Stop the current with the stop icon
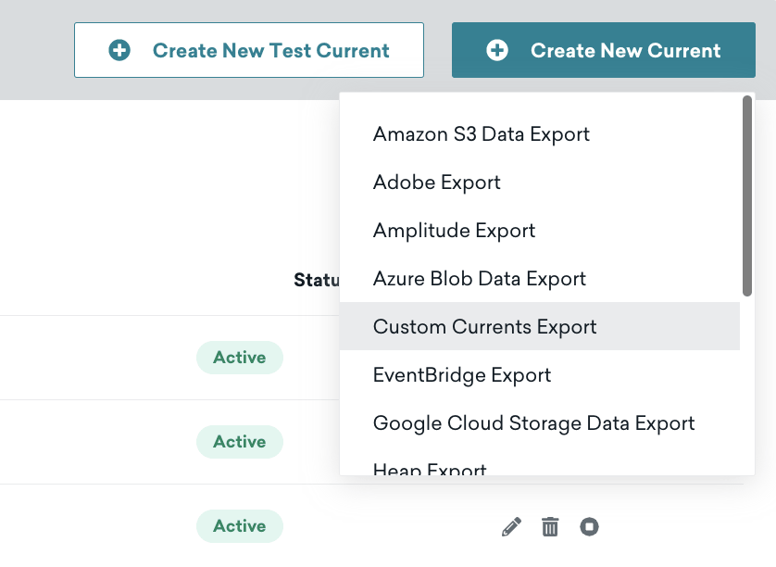776x567 pixels. pos(589,527)
